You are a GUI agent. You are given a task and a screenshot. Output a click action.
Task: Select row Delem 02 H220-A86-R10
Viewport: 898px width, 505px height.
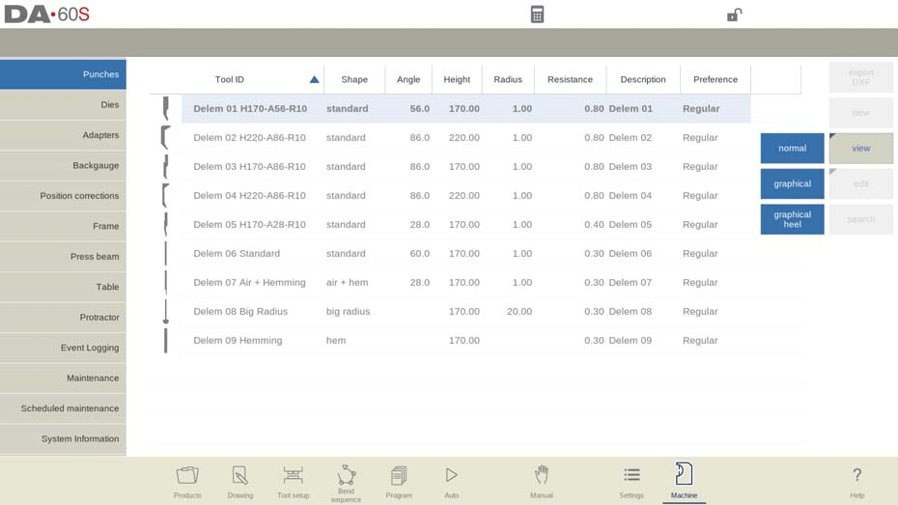[466, 137]
